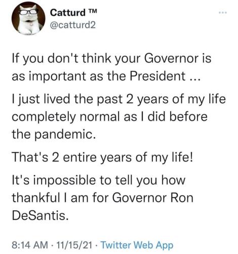
Task: Open the Twitter Web App source link
Action: [137, 245]
